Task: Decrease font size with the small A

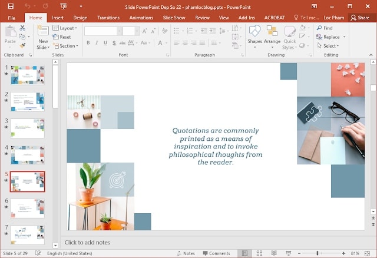Action: (x=153, y=31)
